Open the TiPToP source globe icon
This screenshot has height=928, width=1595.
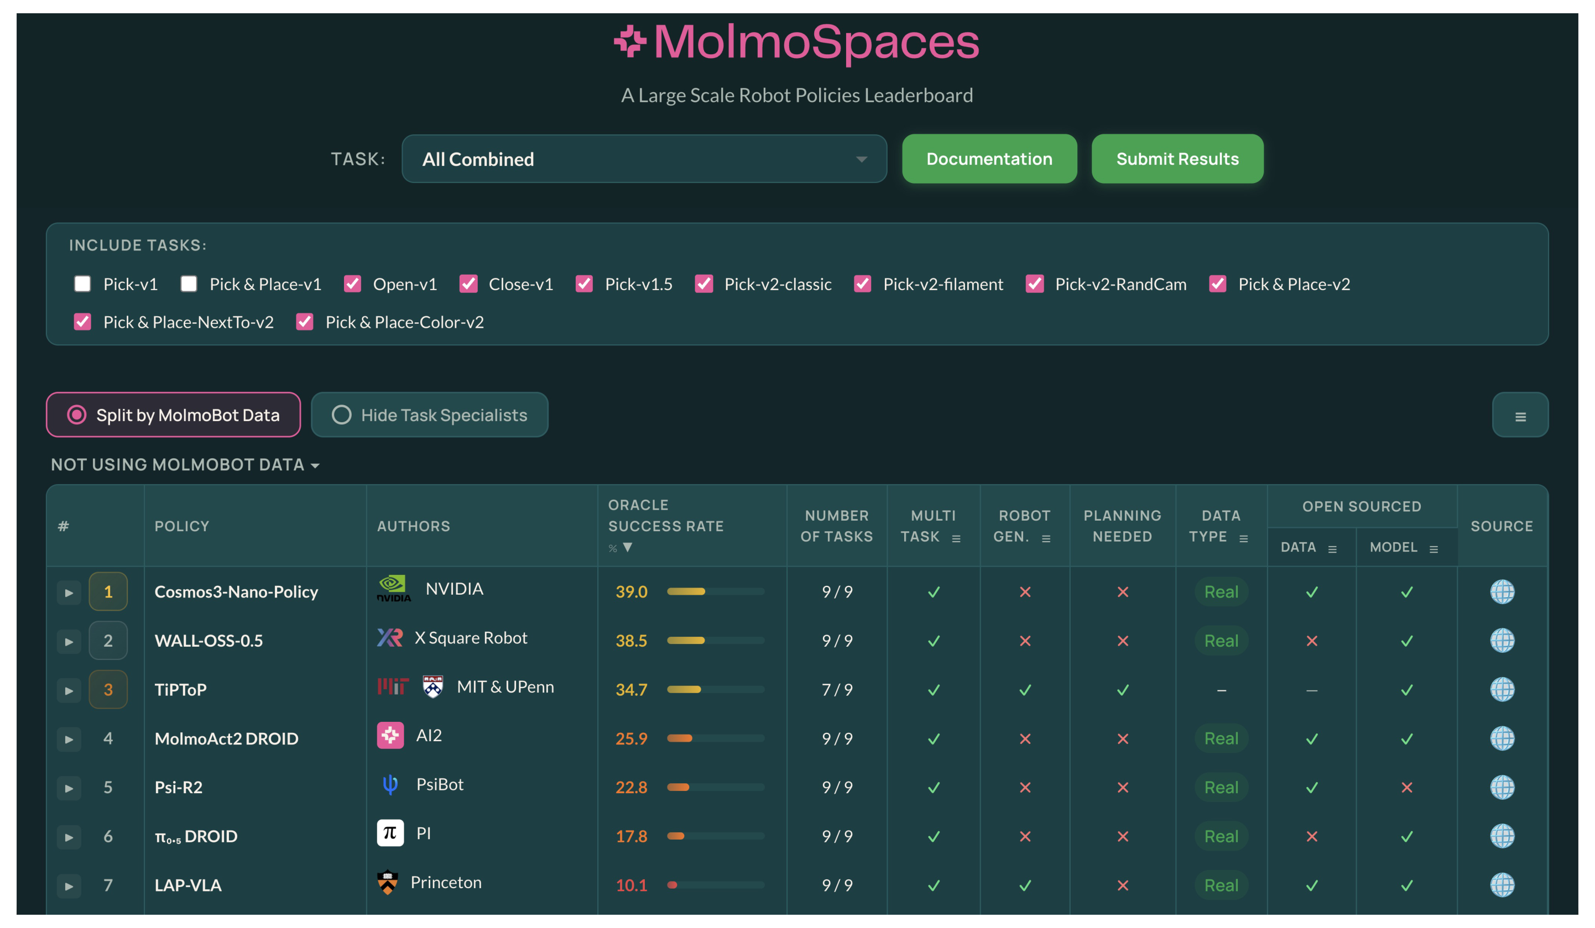[x=1502, y=689]
